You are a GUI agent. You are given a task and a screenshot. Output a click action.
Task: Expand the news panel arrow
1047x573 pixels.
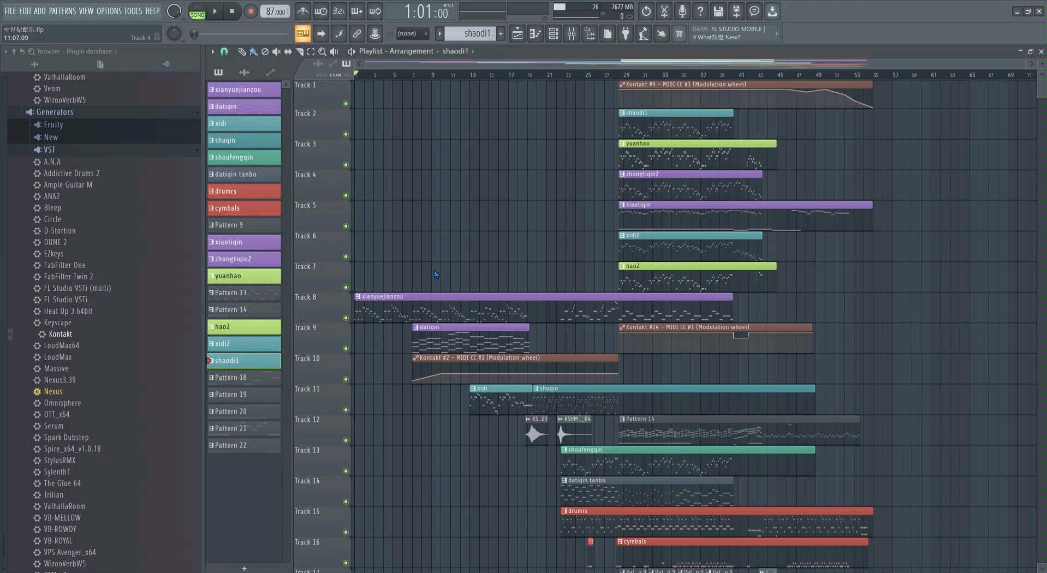point(776,33)
